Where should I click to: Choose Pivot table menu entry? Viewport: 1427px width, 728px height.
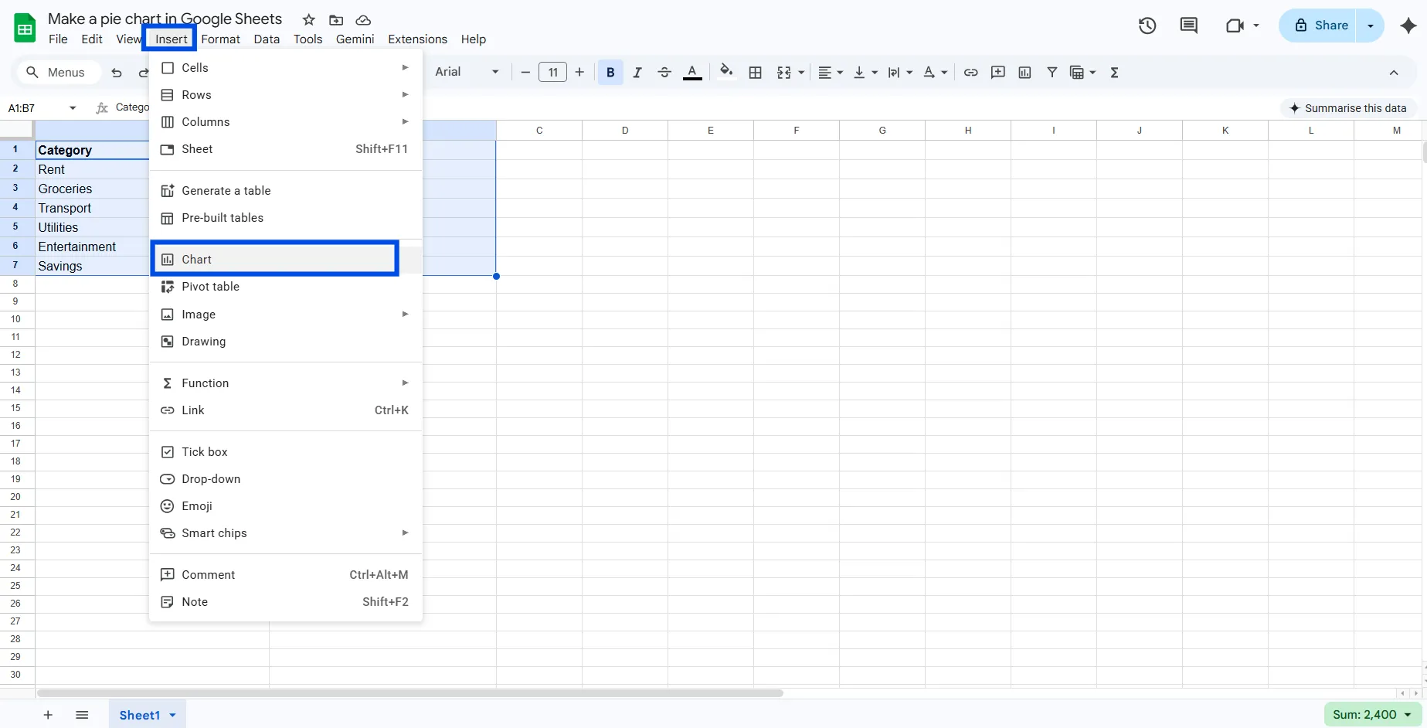point(210,287)
